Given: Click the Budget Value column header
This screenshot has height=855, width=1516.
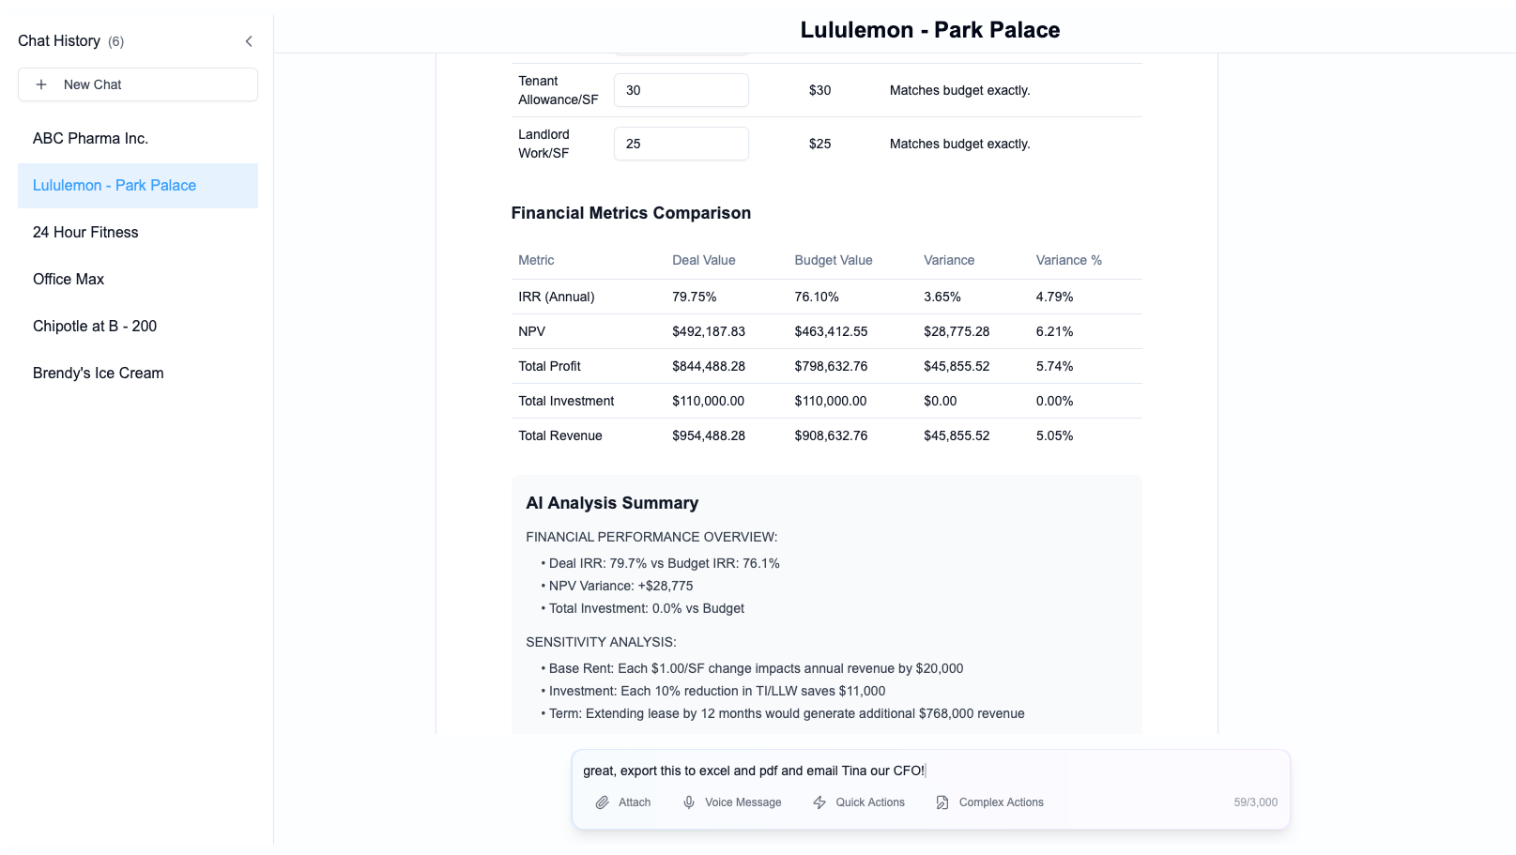Looking at the screenshot, I should click(834, 260).
